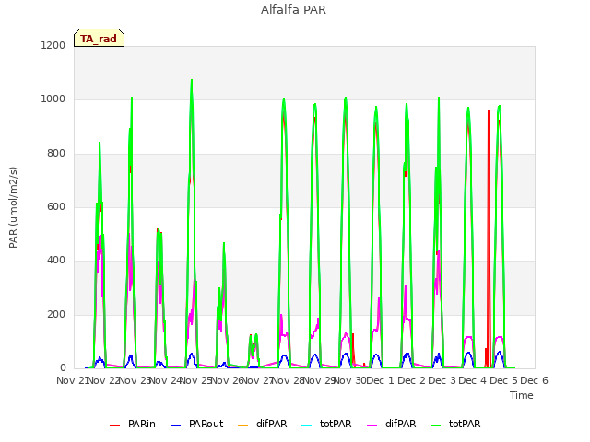Click the PAR (umol/m2/s) y-axis label
Screen dimensions: 590x442
point(13,207)
